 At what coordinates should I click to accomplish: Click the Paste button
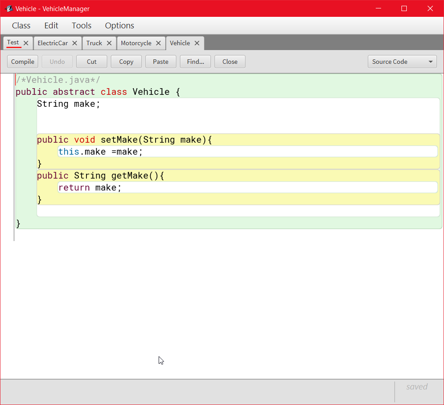click(160, 62)
